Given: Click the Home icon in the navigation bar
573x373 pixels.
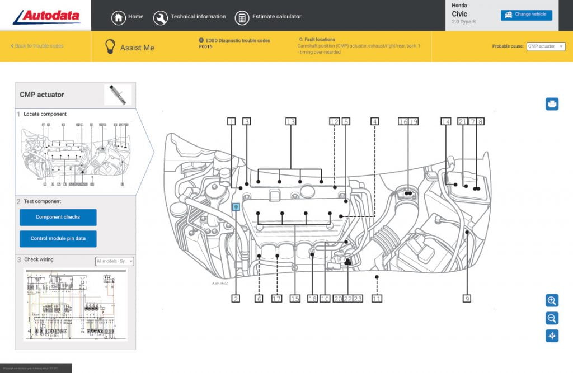Looking at the screenshot, I should pyautogui.click(x=118, y=17).
